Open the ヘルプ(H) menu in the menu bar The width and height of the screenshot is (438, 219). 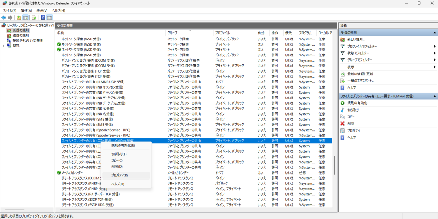(58, 11)
